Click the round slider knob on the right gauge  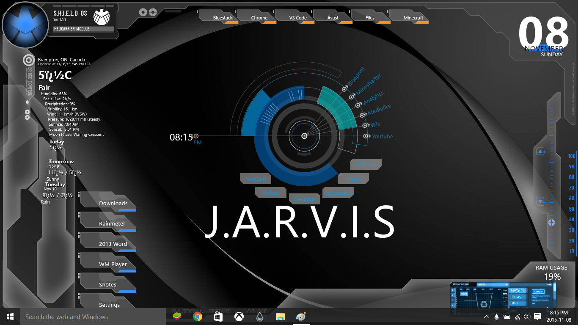pyautogui.click(x=551, y=223)
